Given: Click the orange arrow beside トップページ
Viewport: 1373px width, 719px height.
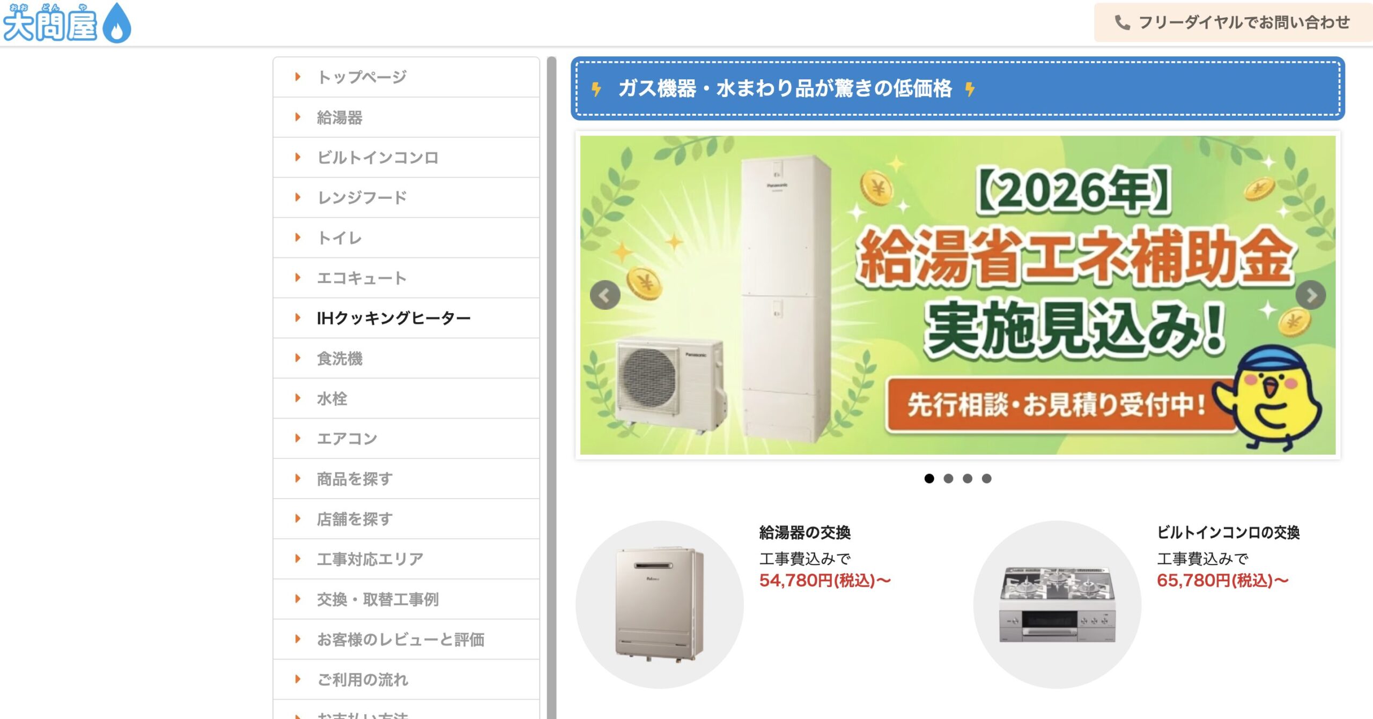Looking at the screenshot, I should (298, 77).
